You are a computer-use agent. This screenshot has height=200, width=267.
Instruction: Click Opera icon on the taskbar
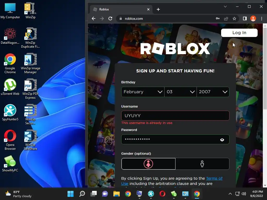click(162, 194)
